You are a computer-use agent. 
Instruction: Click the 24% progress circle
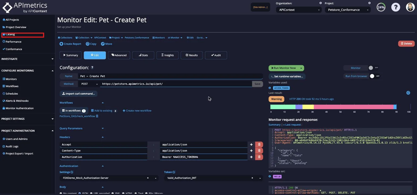pos(381,7)
